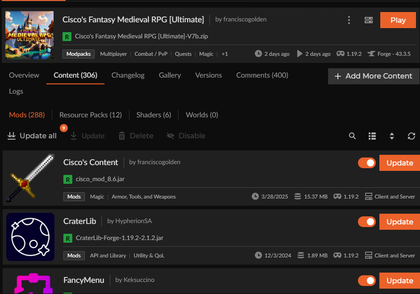Open the Changelog tab
Screen dimensions: 420x294
[x=128, y=75]
